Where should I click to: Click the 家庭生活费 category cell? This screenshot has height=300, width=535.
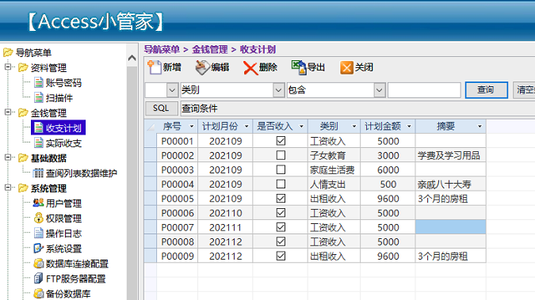coord(334,169)
